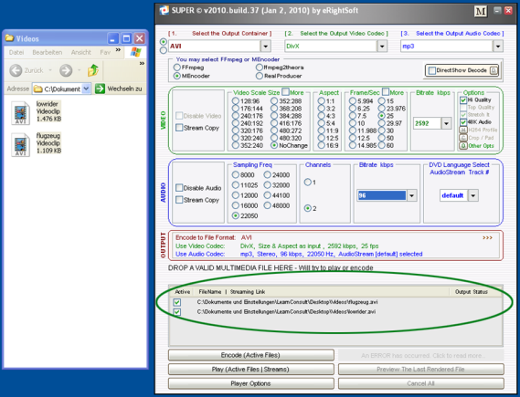520x397 pixels.
Task: Click Preview The Last Rendered File button
Action: pos(420,370)
